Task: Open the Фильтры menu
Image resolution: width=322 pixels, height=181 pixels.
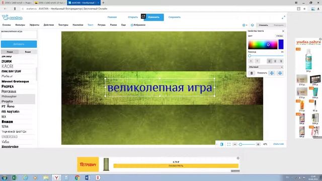Action: 20,25
